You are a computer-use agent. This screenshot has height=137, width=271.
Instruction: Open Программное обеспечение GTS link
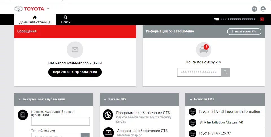143,113
